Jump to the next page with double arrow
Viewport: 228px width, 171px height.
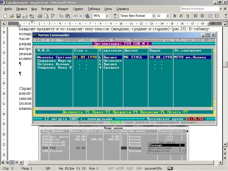click(x=225, y=158)
